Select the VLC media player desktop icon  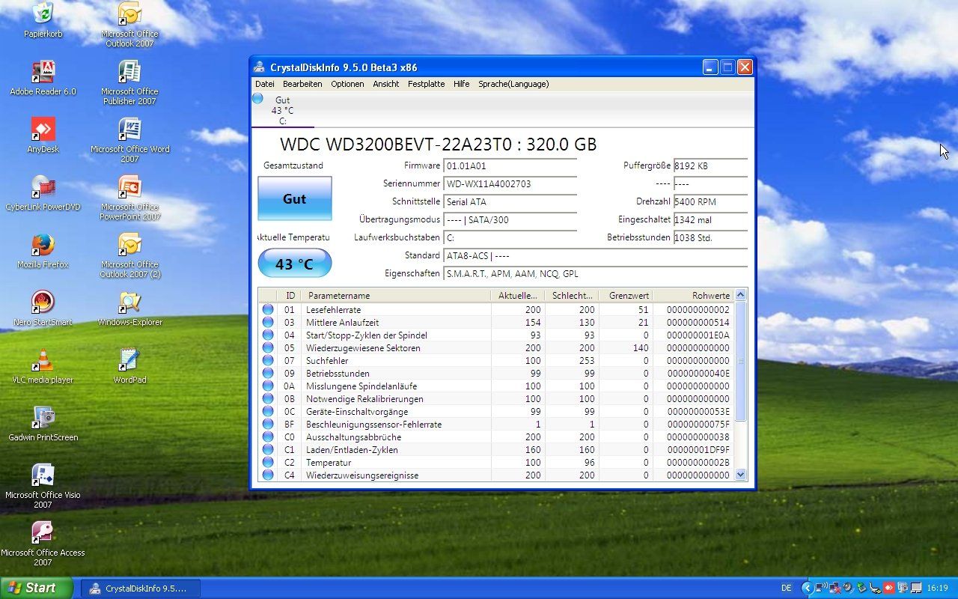pyautogui.click(x=43, y=366)
